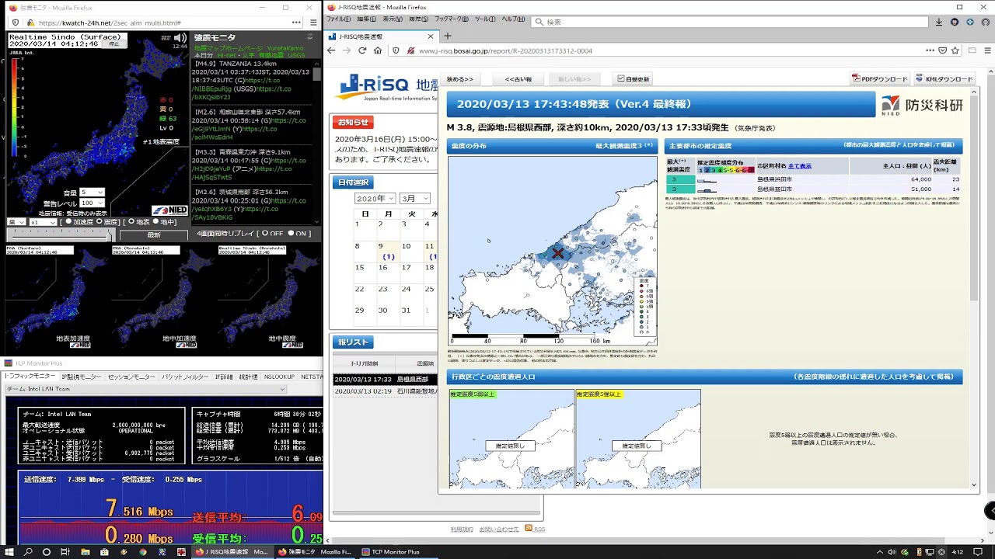Go to Firefox home page
Image resolution: width=995 pixels, height=559 pixels.
pyautogui.click(x=378, y=50)
